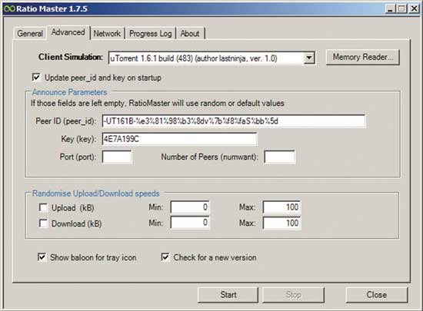Click the Download Max value field
The height and width of the screenshot is (311, 423).
click(282, 223)
